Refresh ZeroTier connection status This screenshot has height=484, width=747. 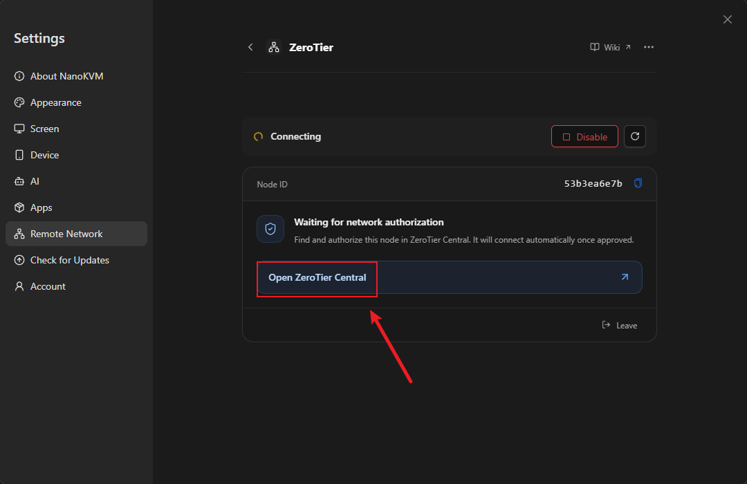634,136
